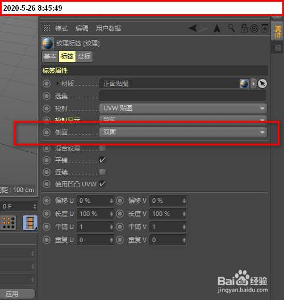
Task: Toggle the lock element icon
Action: pyautogui.click(x=244, y=28)
